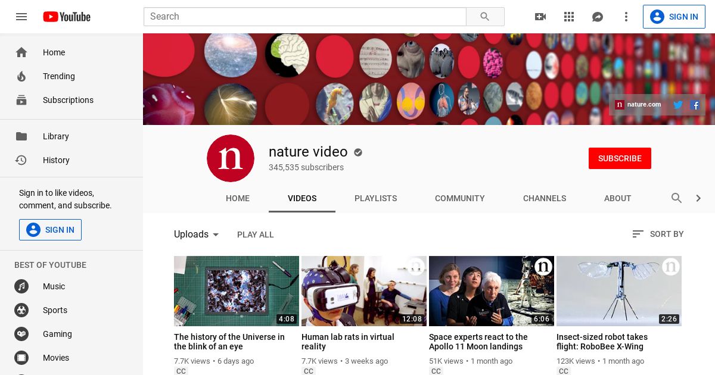
Task: Search this channel using the magnifier icon
Action: pos(677,198)
